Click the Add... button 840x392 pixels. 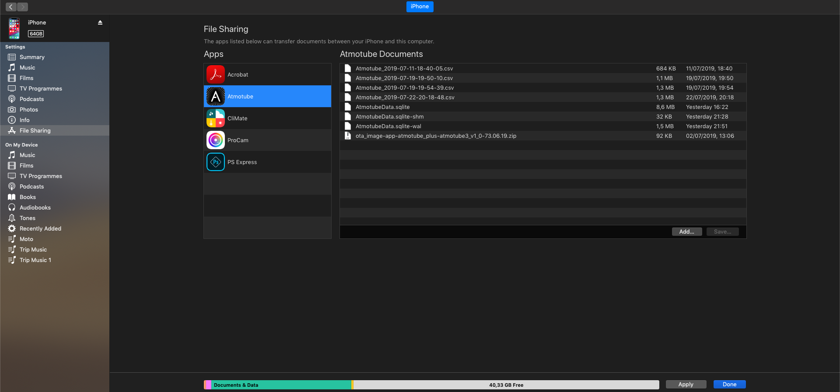pyautogui.click(x=686, y=232)
